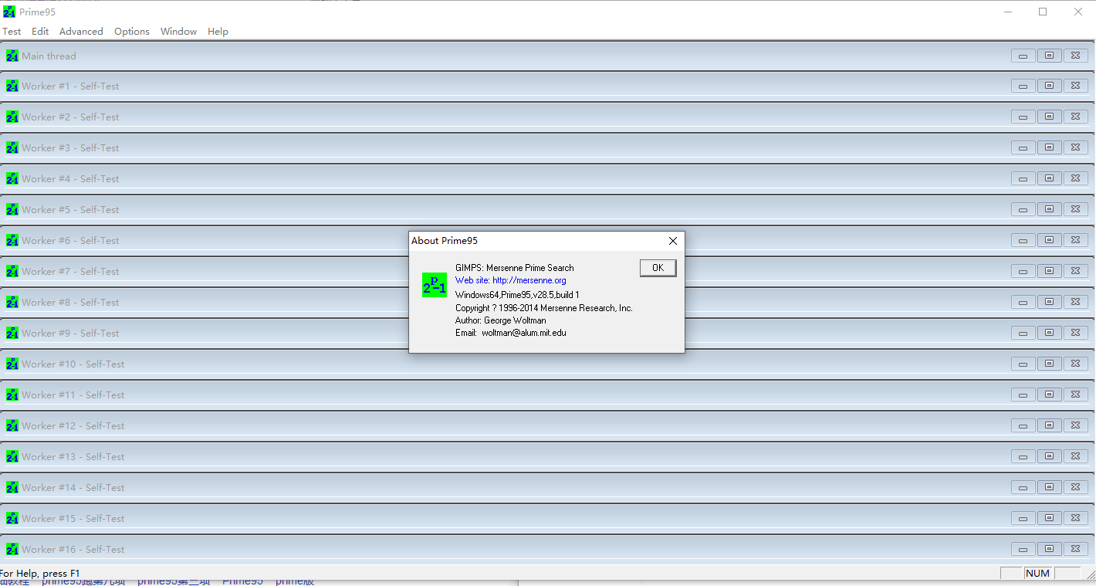This screenshot has width=1096, height=586.
Task: Close the Worker #6 window
Action: 1075,240
